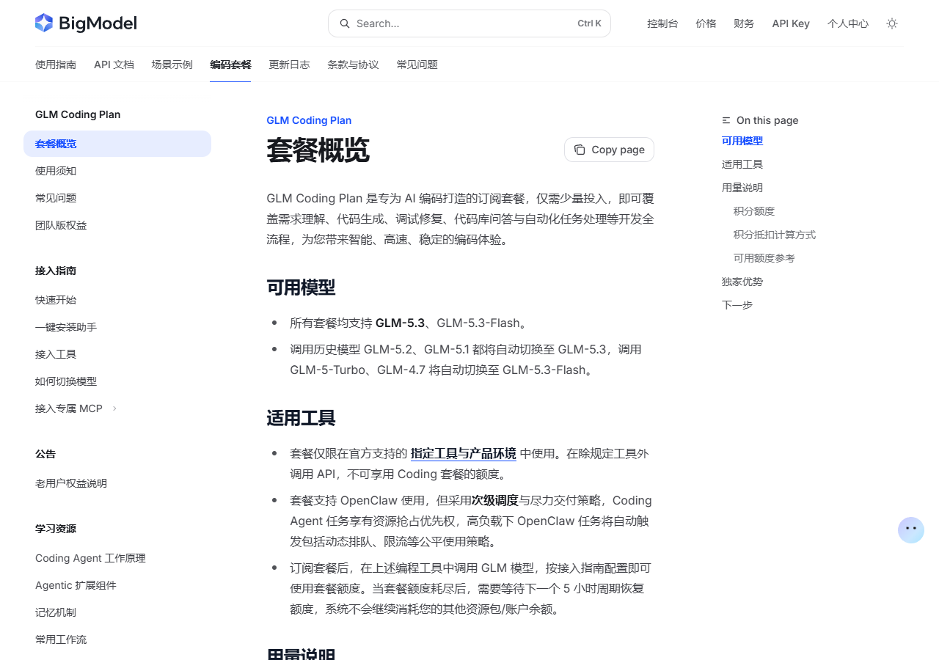
Task: Open the 控制台 link in header
Action: point(662,23)
